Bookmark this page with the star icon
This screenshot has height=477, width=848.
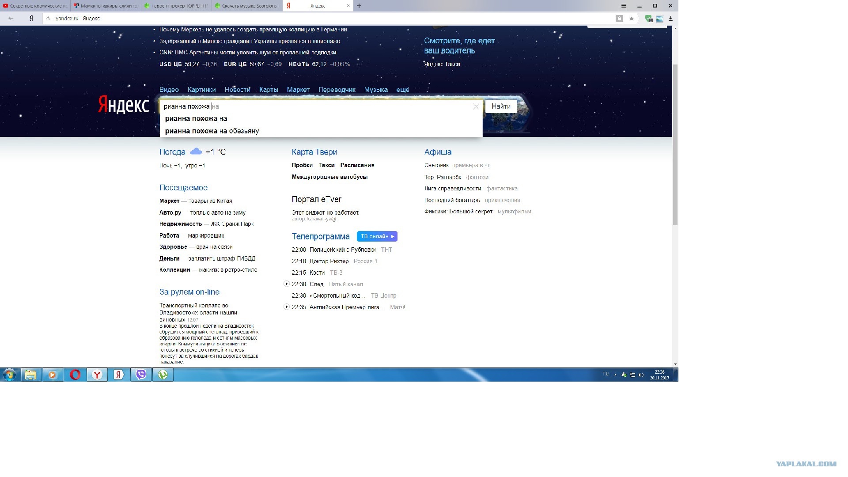632,19
